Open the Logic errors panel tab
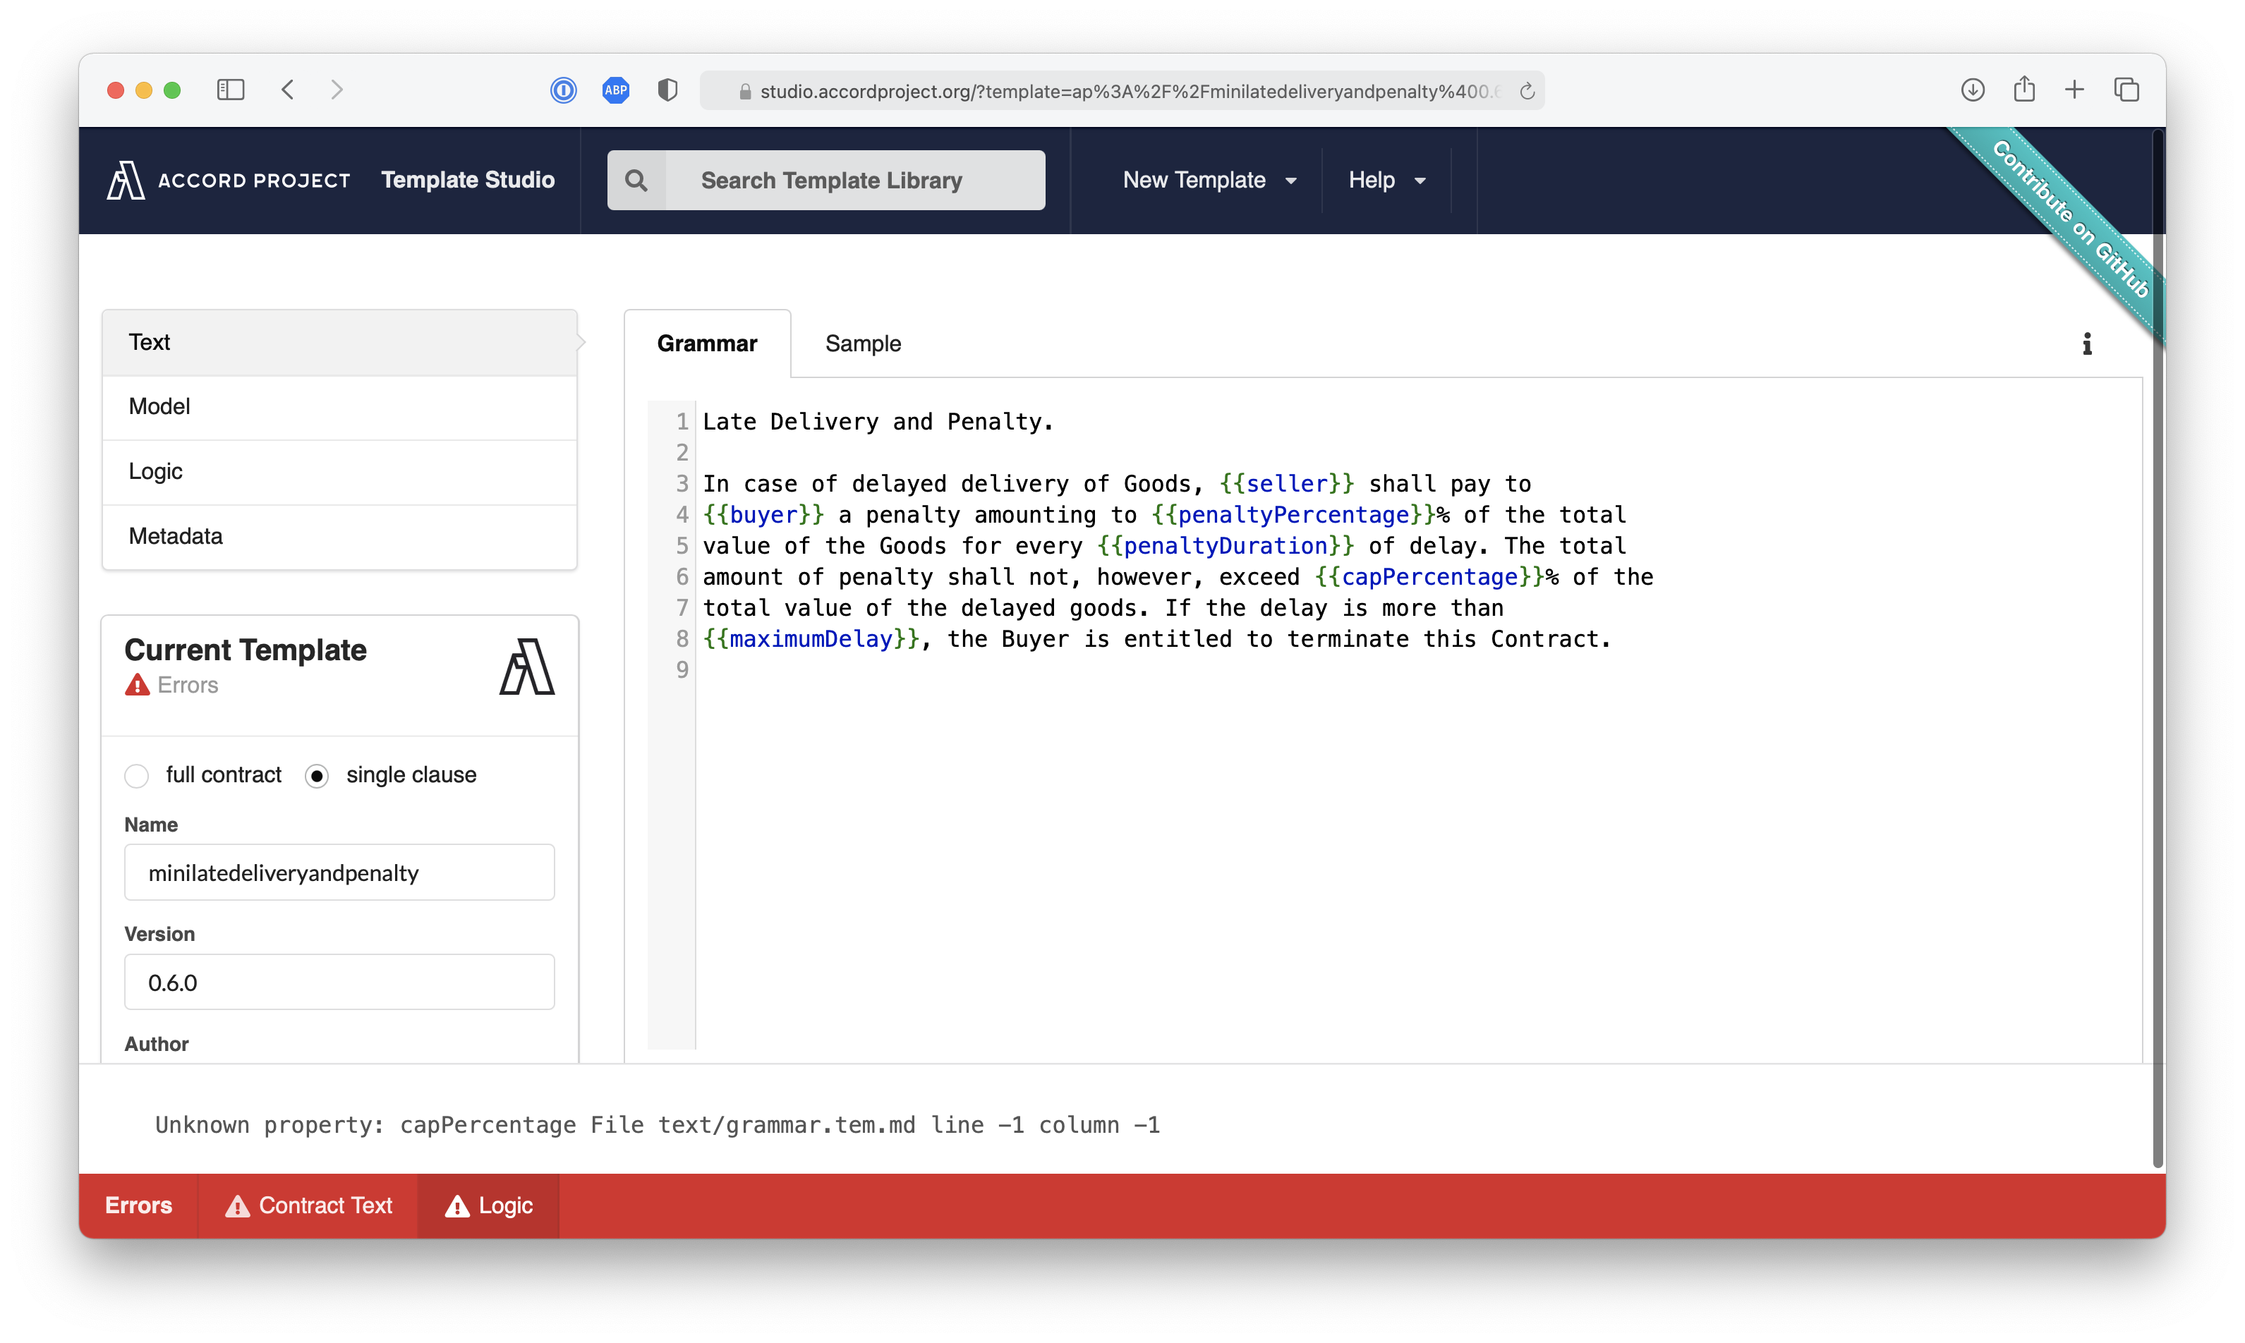 click(x=489, y=1205)
